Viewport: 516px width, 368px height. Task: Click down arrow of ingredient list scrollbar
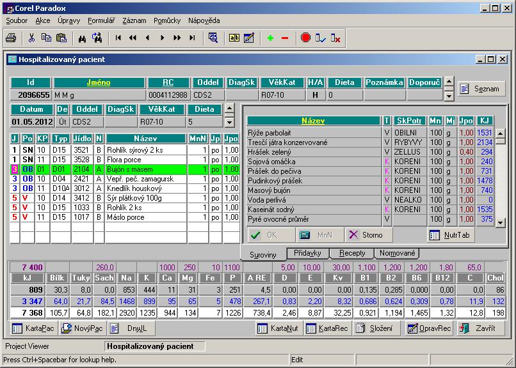pyautogui.click(x=500, y=222)
